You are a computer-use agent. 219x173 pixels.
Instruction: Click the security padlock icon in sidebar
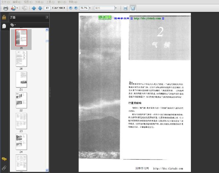[x=4, y=17]
